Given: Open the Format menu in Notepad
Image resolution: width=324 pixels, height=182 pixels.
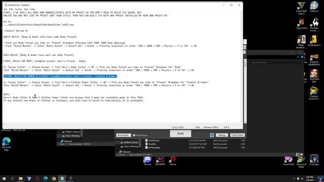Looking at the screenshot, I should [x=18, y=9].
